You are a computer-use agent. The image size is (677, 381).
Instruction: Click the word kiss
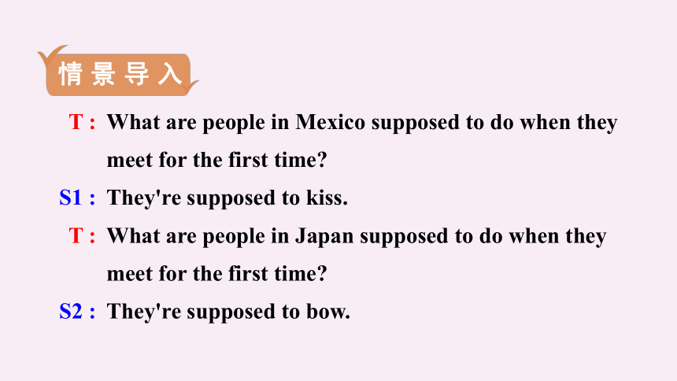(327, 198)
